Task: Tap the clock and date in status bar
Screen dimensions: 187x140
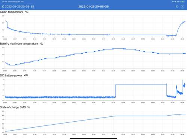Action: tap(13, 1)
